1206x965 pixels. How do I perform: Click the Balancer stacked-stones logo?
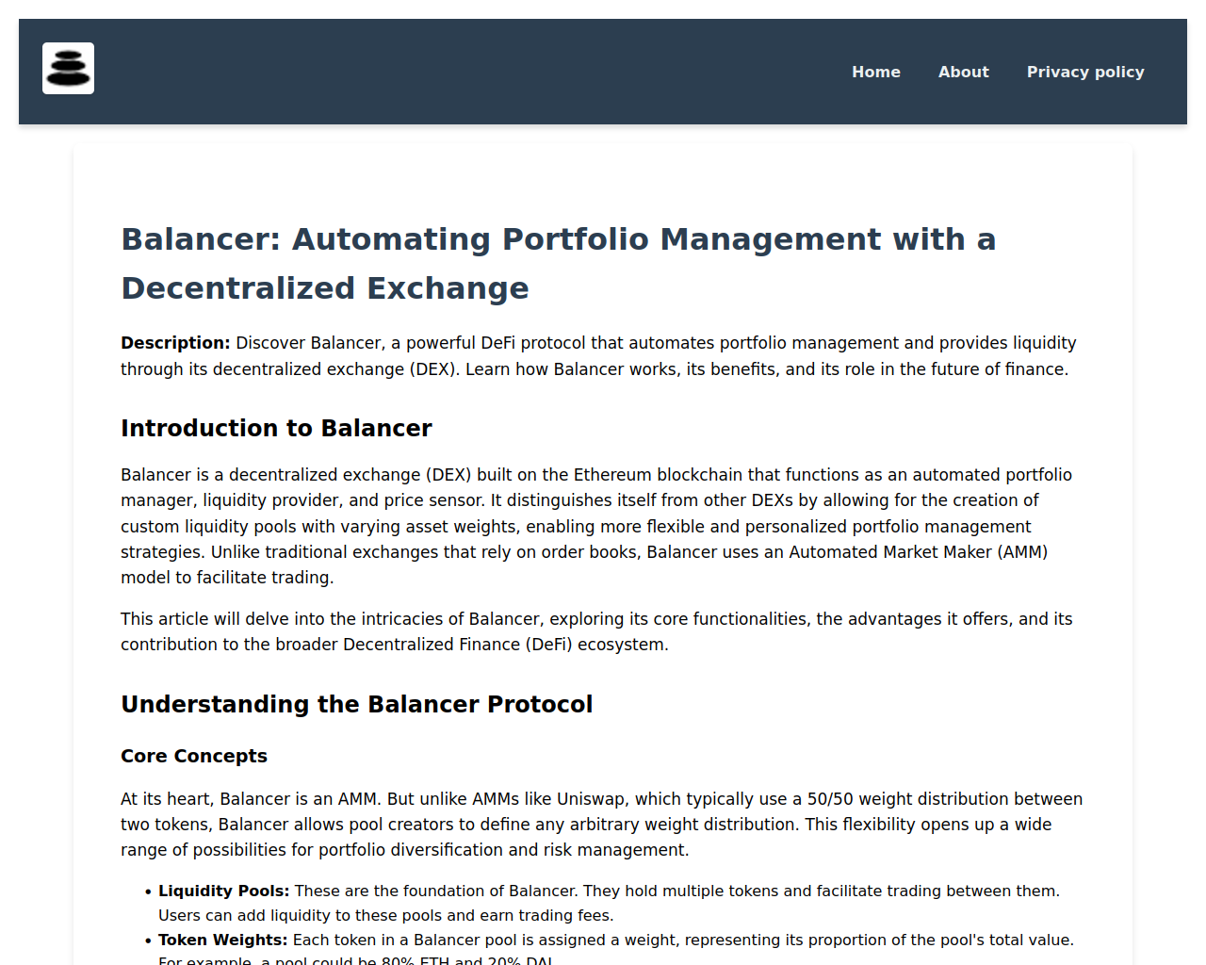(x=68, y=68)
